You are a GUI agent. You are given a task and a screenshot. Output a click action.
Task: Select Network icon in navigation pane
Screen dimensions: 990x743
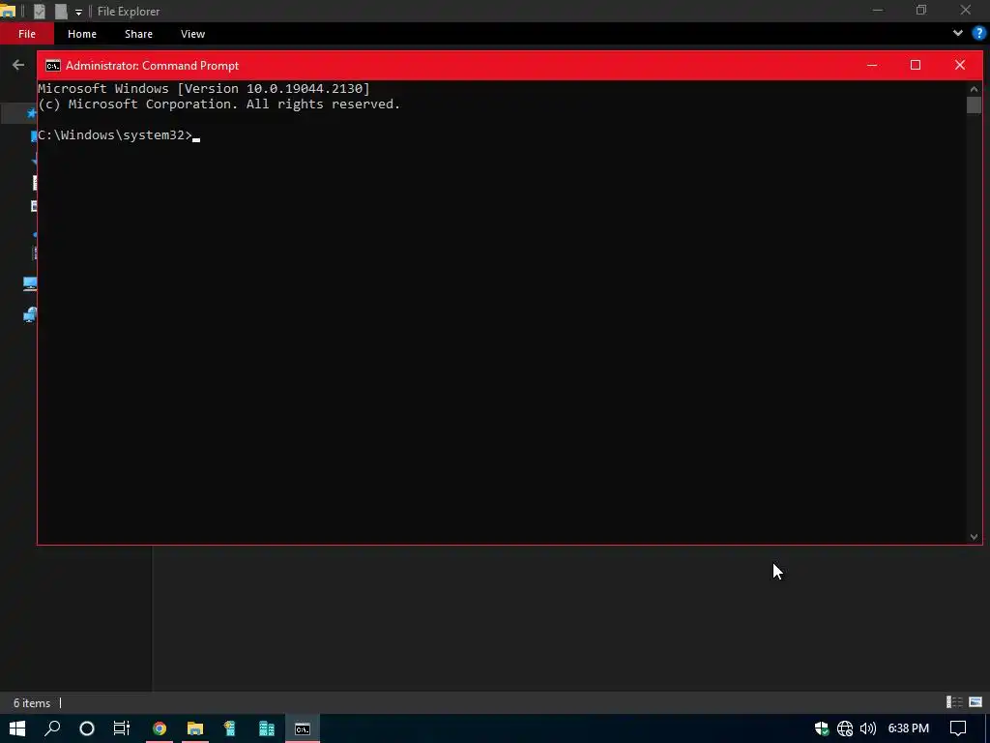[30, 314]
